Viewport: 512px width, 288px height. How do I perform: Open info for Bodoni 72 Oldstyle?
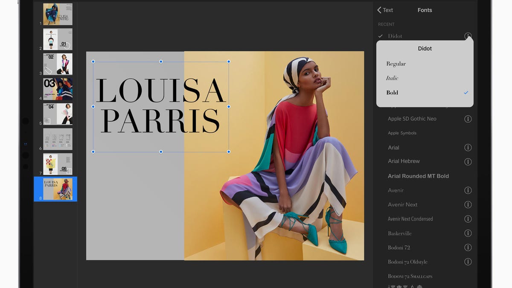pos(468,262)
